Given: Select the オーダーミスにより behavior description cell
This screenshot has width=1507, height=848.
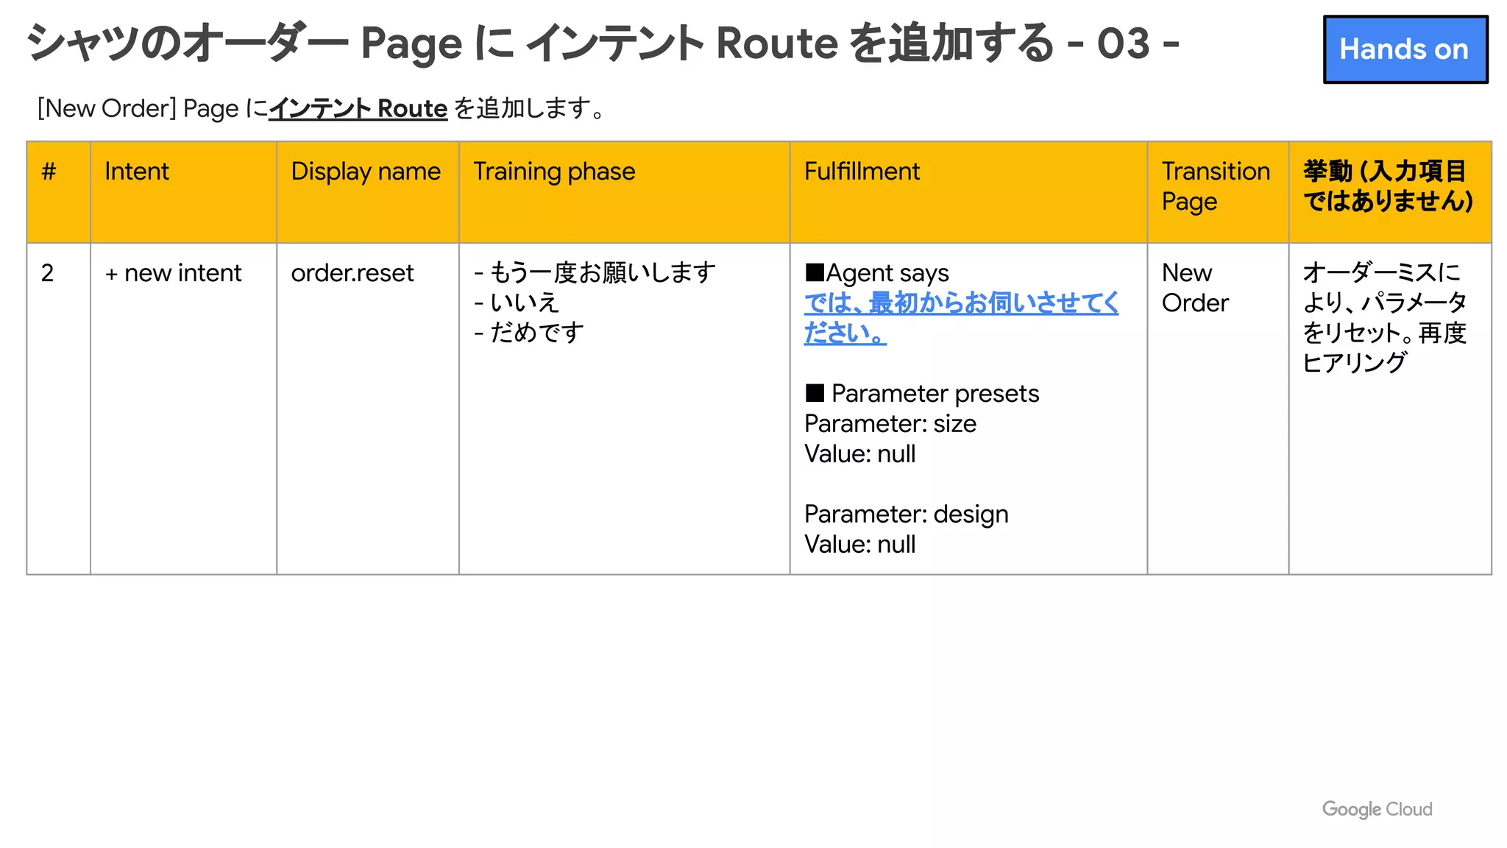Looking at the screenshot, I should click(x=1390, y=409).
